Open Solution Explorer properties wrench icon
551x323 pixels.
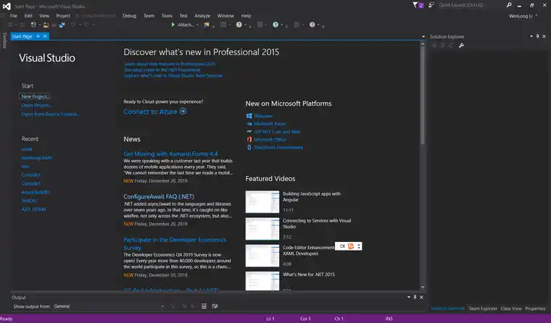tap(461, 46)
